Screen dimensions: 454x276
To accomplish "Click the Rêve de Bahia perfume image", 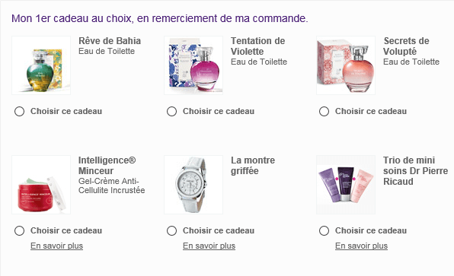I will (x=41, y=65).
